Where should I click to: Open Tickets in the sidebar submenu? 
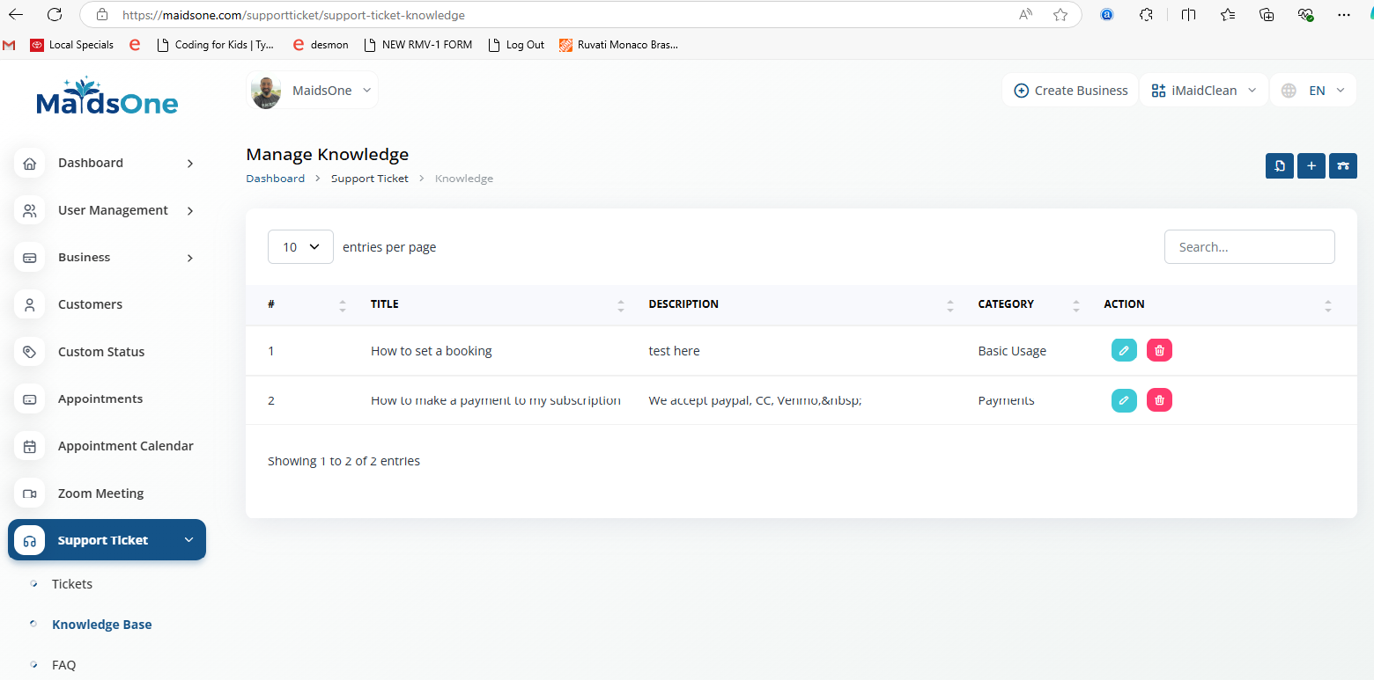coord(72,584)
